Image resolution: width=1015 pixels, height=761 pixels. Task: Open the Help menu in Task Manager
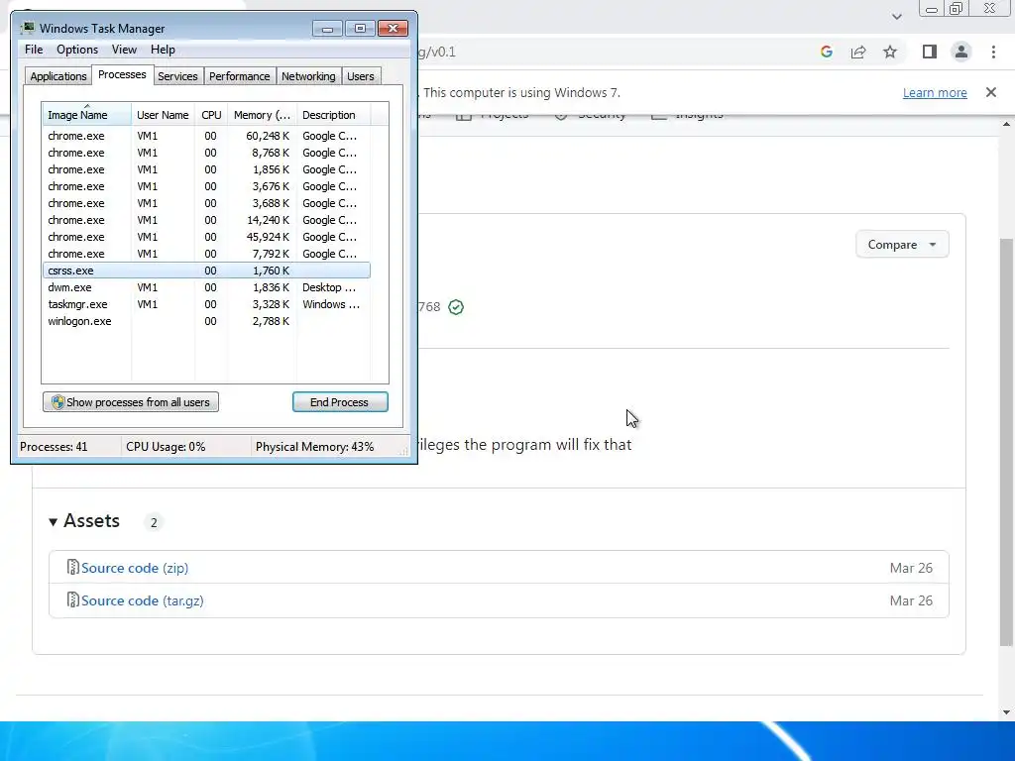coord(163,50)
